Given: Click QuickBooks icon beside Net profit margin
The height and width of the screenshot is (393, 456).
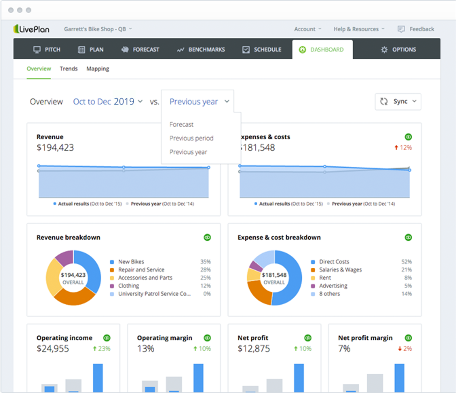Looking at the screenshot, I should click(x=408, y=338).
